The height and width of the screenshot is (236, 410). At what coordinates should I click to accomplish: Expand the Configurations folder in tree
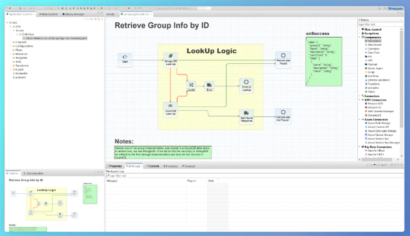point(11,46)
